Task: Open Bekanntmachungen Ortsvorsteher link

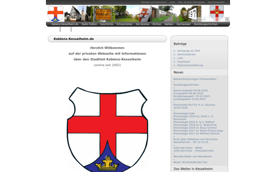Action: (195, 79)
